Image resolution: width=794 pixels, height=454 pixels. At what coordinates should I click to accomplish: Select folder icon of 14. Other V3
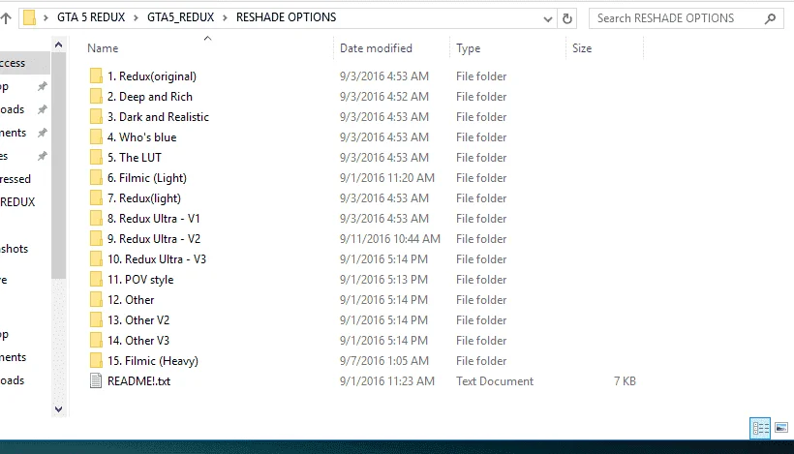point(96,340)
